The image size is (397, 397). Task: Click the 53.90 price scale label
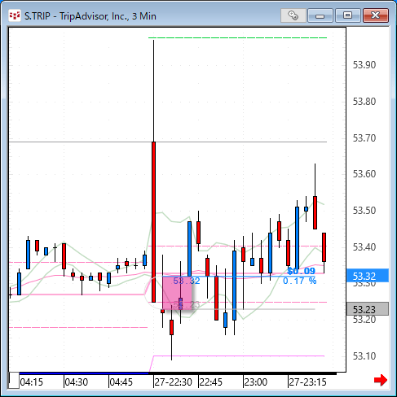pyautogui.click(x=364, y=65)
